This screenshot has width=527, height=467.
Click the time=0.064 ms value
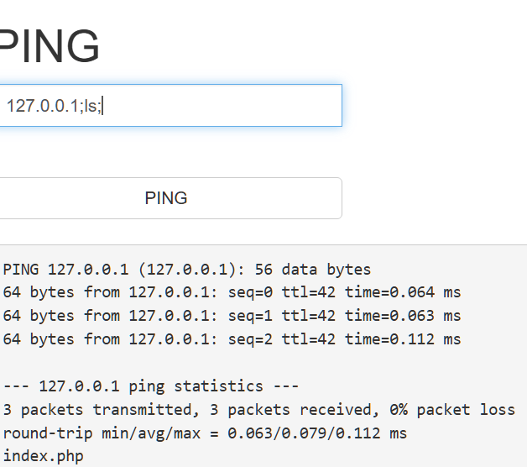tap(403, 292)
